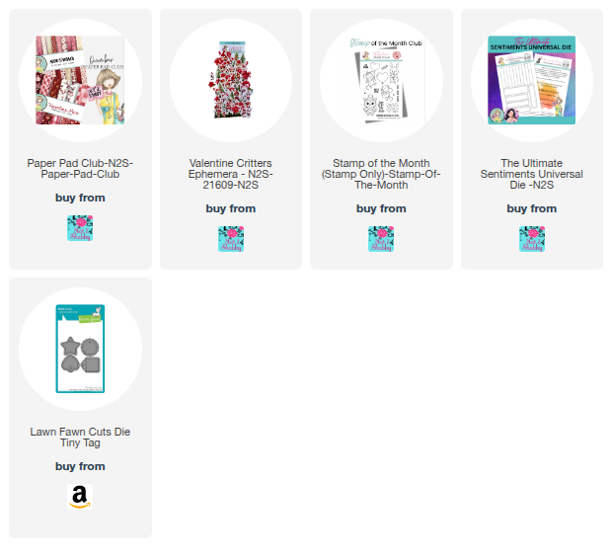Click the Amazon logo under Lawn Fawn Tiny Tag
The width and height of the screenshot is (612, 559).
pos(80,497)
